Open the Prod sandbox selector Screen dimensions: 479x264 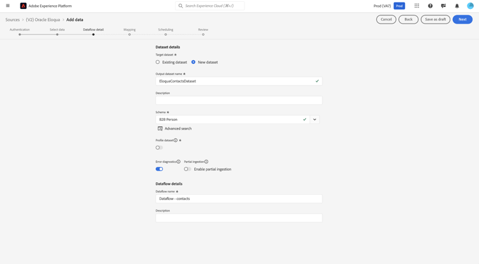coord(399,6)
